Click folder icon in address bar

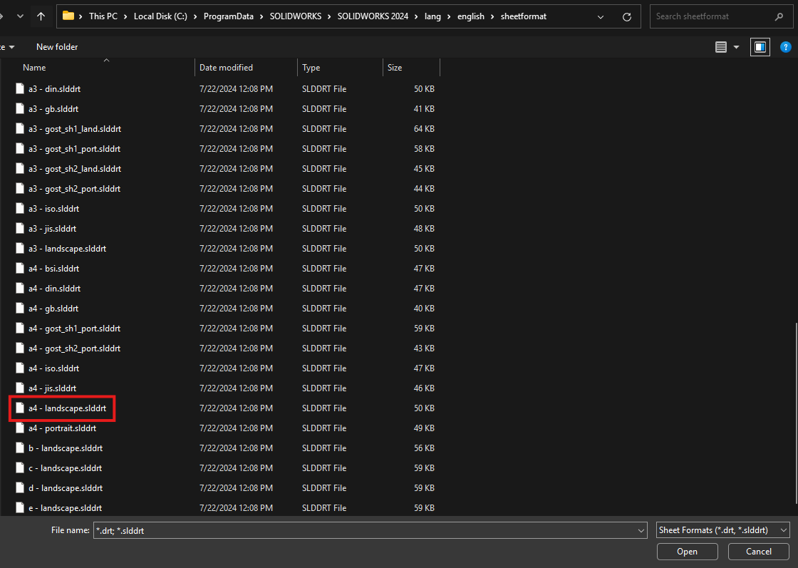(68, 16)
